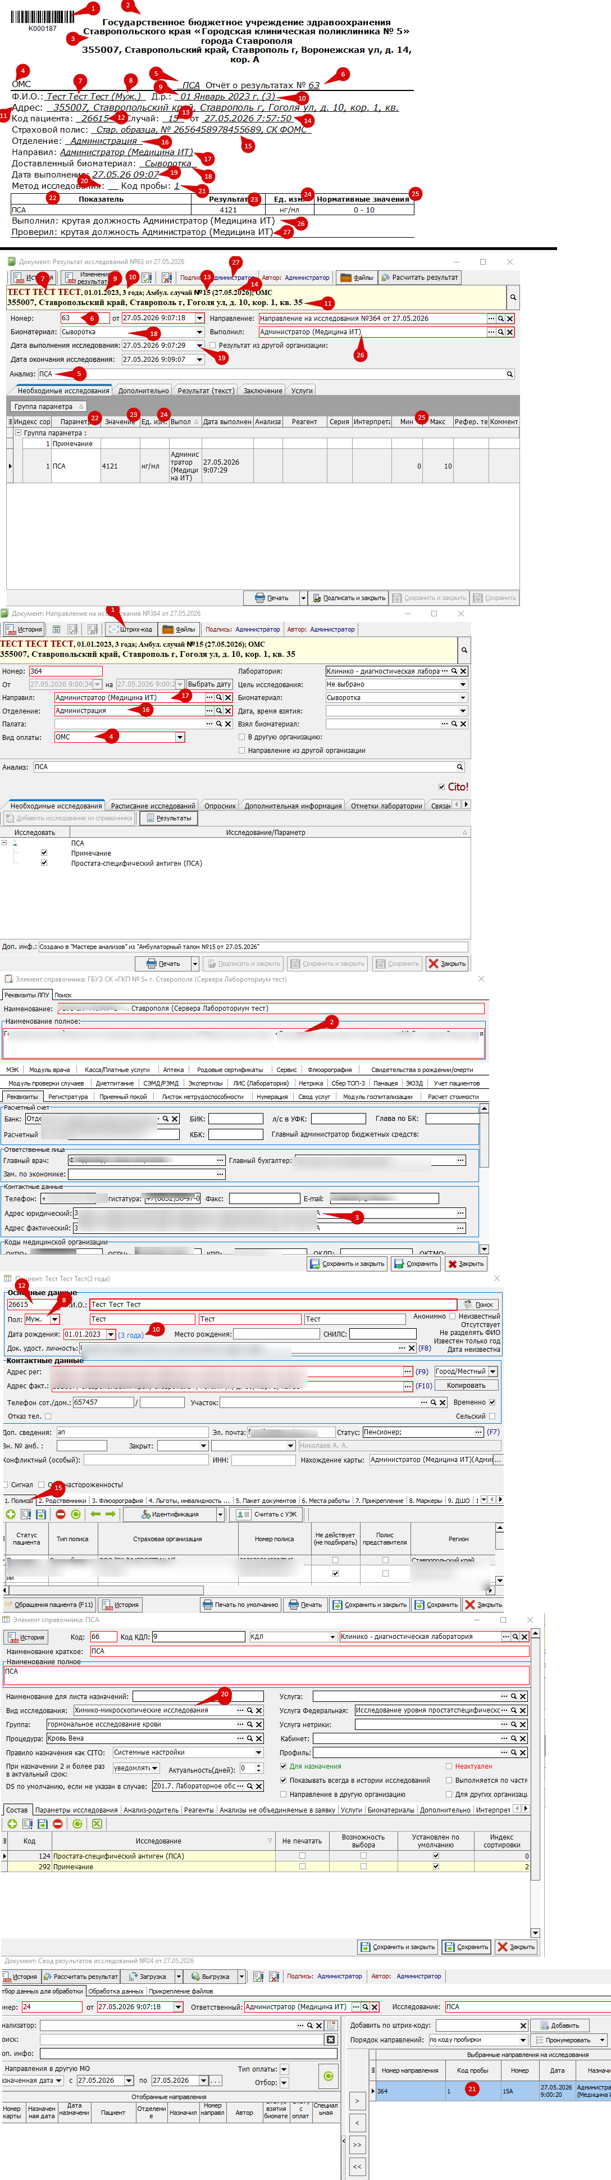Toggle Направление из другой организации checkbox
This screenshot has height=2180, width=611.
point(242,751)
